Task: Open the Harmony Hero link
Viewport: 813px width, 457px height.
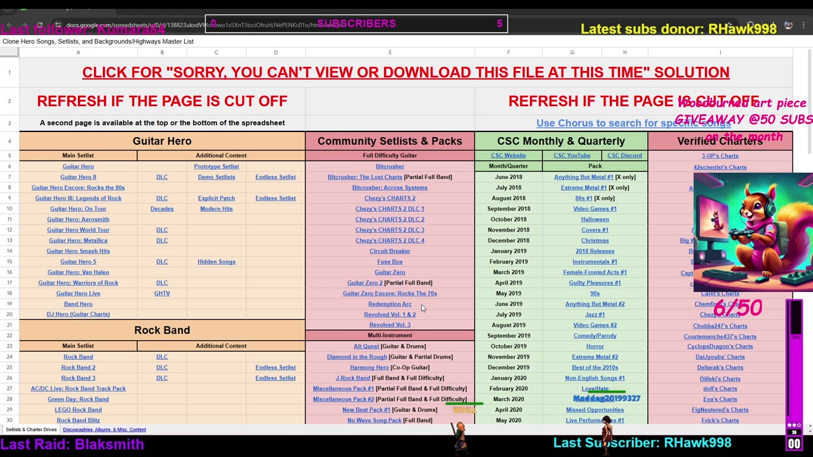Action: (x=369, y=368)
